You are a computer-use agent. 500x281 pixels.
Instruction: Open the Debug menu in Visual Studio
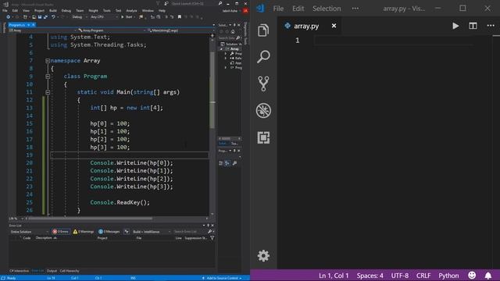tap(66, 10)
